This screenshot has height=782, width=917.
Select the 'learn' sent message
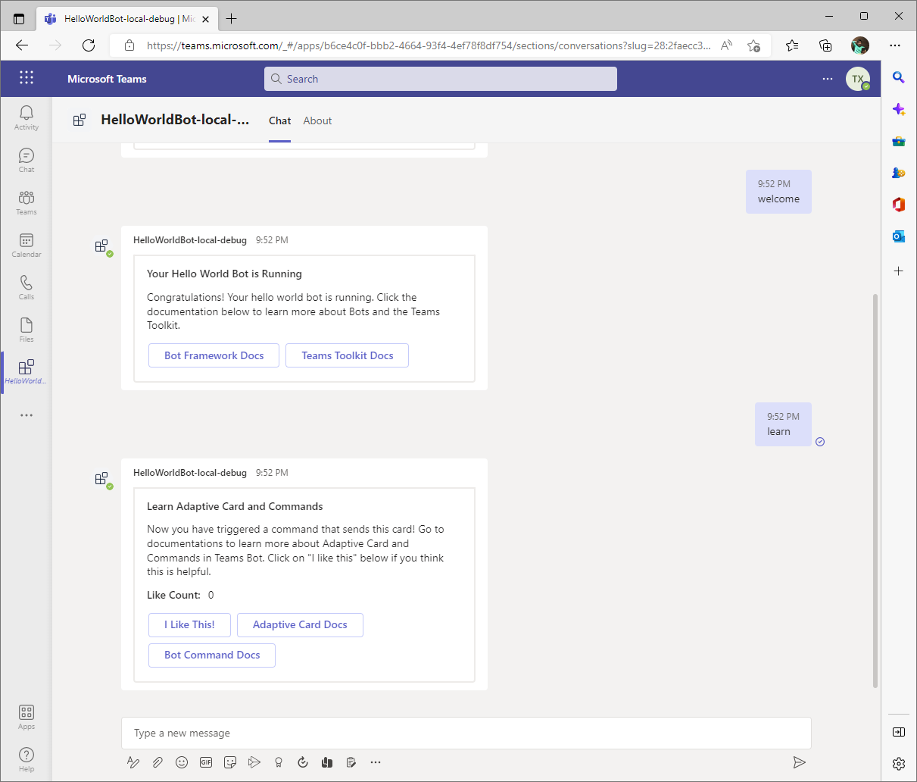point(783,424)
